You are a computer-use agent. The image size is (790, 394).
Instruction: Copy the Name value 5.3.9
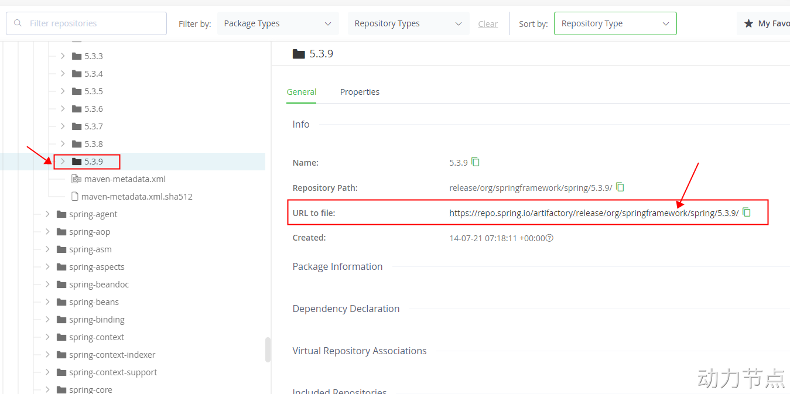476,162
